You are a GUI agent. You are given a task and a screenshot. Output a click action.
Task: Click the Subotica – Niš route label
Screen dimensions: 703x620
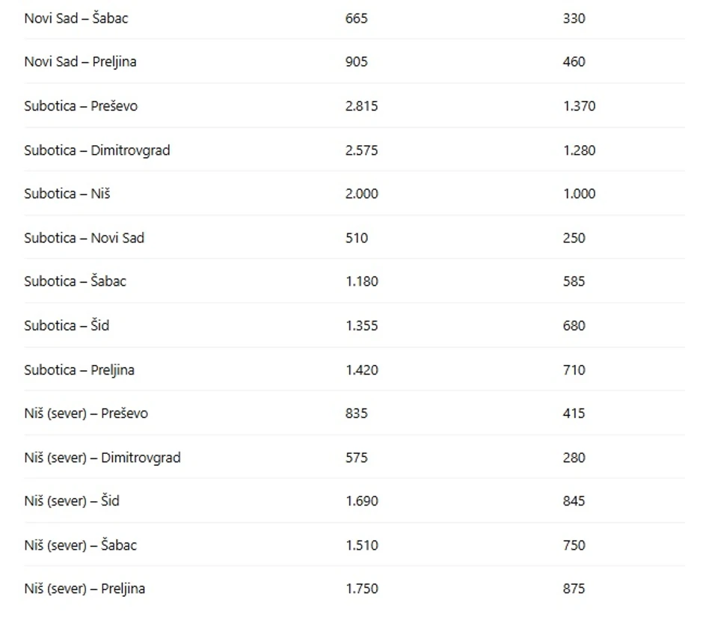pyautogui.click(x=67, y=194)
